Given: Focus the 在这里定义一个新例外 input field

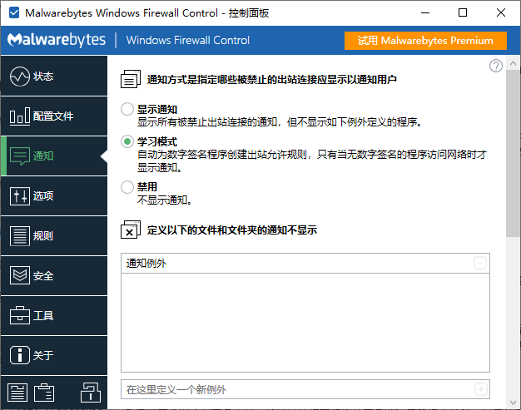Looking at the screenshot, I should coord(305,389).
